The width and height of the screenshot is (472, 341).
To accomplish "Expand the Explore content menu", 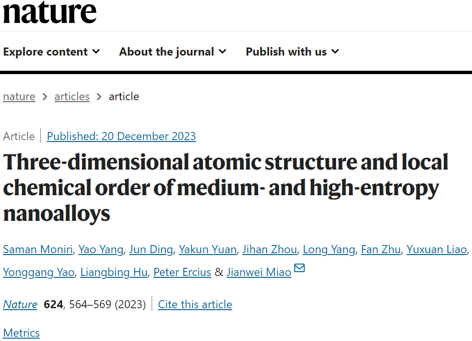I will tap(51, 52).
